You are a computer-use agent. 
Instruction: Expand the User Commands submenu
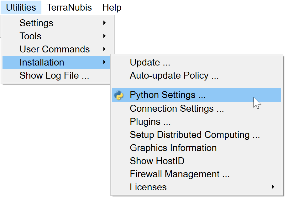point(55,49)
